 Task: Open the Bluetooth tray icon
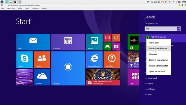click(x=152, y=2)
